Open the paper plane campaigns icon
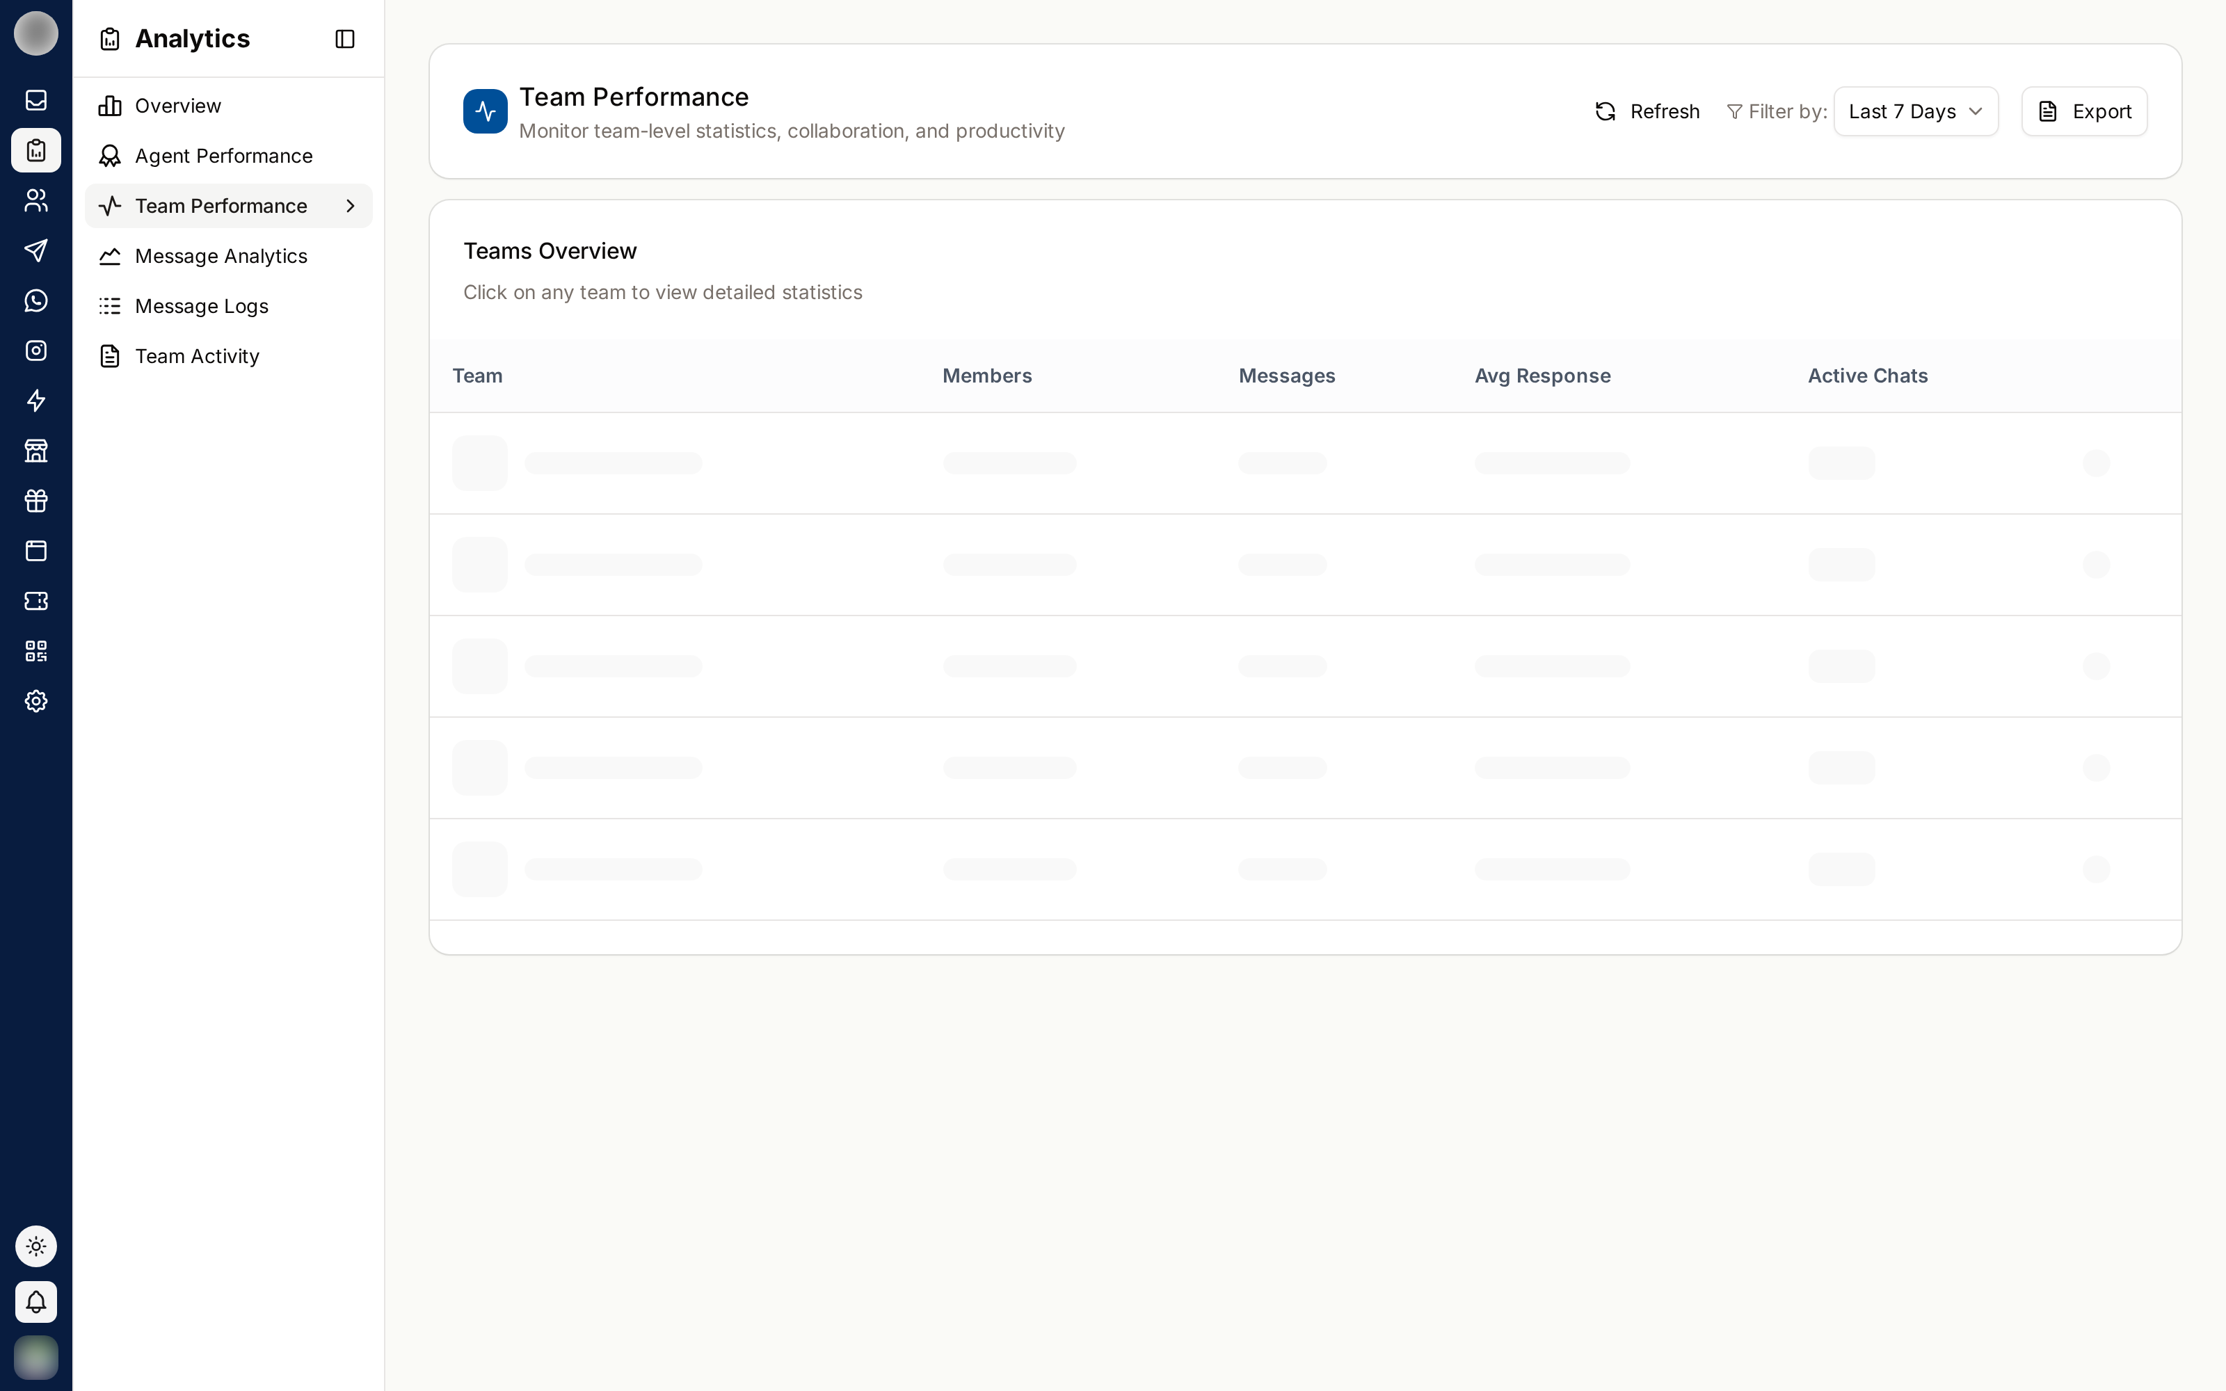Viewport: 2226px width, 1391px height. pos(36,250)
